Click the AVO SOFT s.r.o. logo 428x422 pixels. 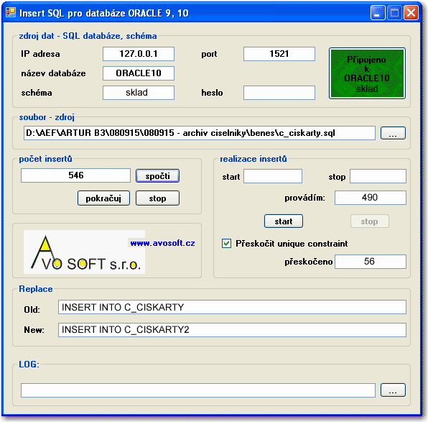click(84, 252)
